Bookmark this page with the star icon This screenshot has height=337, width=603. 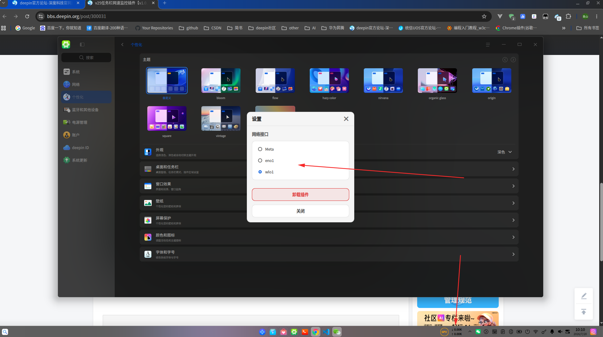pyautogui.click(x=484, y=16)
